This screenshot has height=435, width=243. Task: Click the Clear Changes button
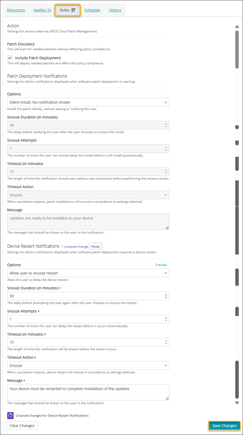(22, 426)
